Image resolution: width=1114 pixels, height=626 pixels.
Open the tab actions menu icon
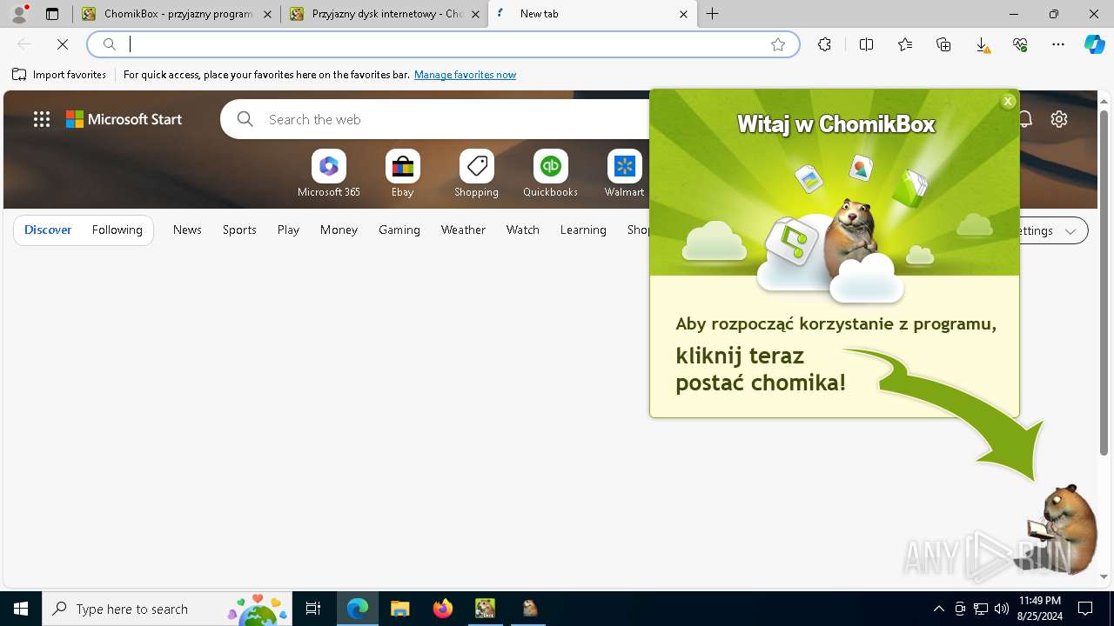coord(52,14)
